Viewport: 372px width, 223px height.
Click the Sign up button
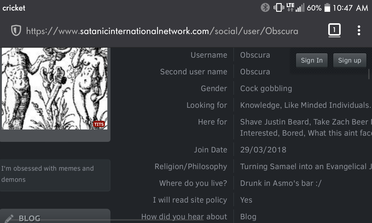tap(350, 60)
